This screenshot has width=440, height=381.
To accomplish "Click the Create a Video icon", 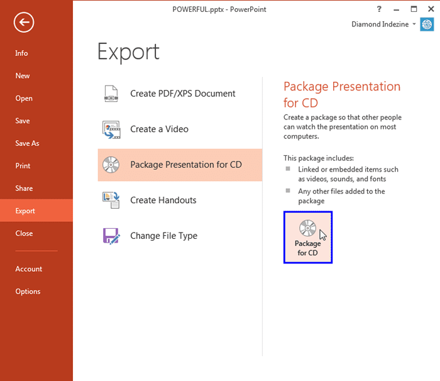I will [x=111, y=130].
